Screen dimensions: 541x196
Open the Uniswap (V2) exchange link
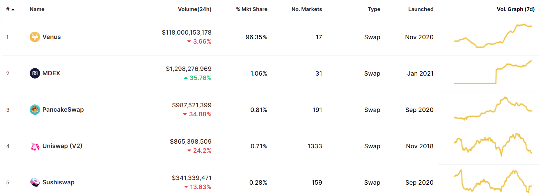(62, 146)
